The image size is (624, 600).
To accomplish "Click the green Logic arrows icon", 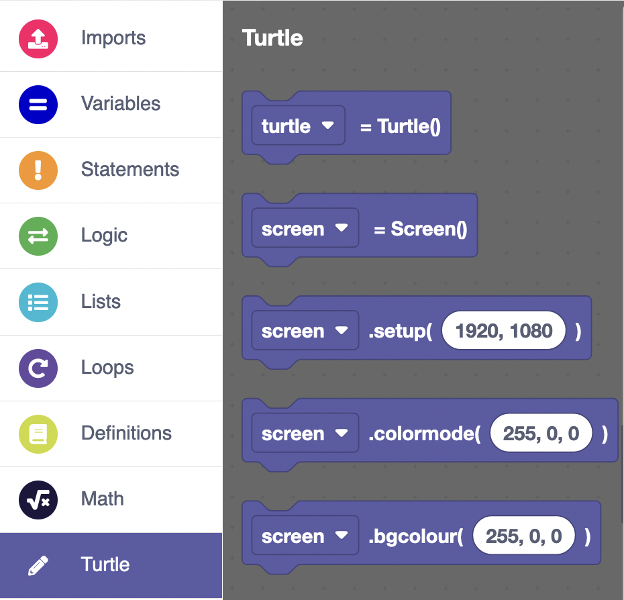I will 38,236.
